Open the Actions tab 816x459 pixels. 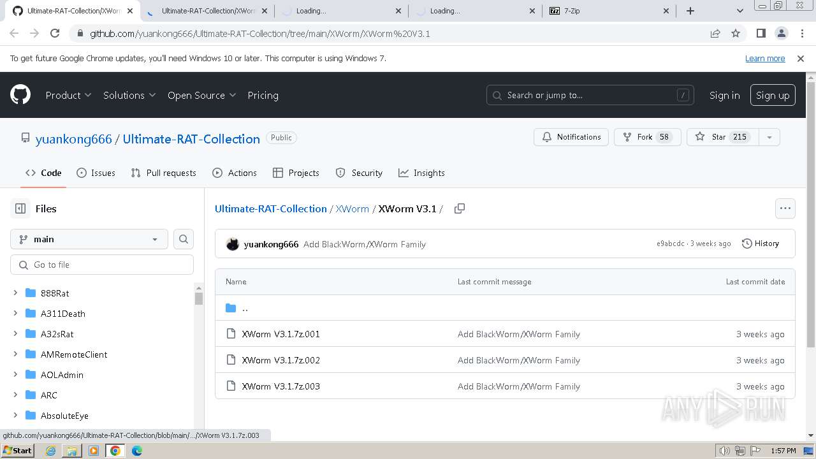[235, 173]
